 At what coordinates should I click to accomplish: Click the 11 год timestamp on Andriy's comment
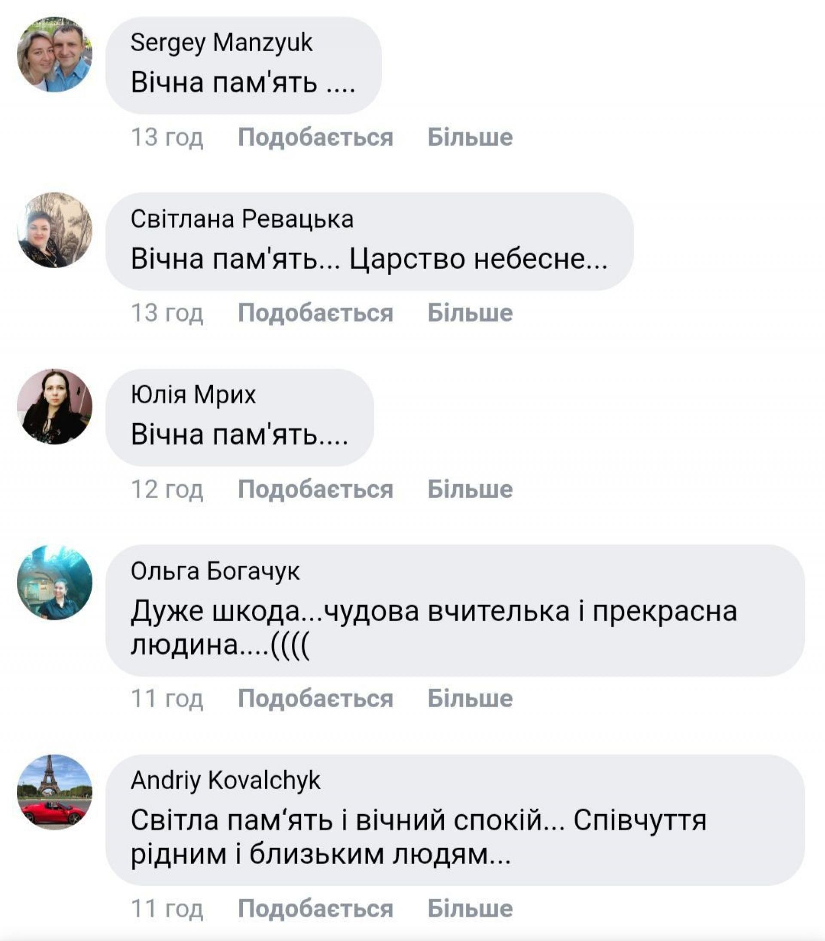(x=167, y=909)
